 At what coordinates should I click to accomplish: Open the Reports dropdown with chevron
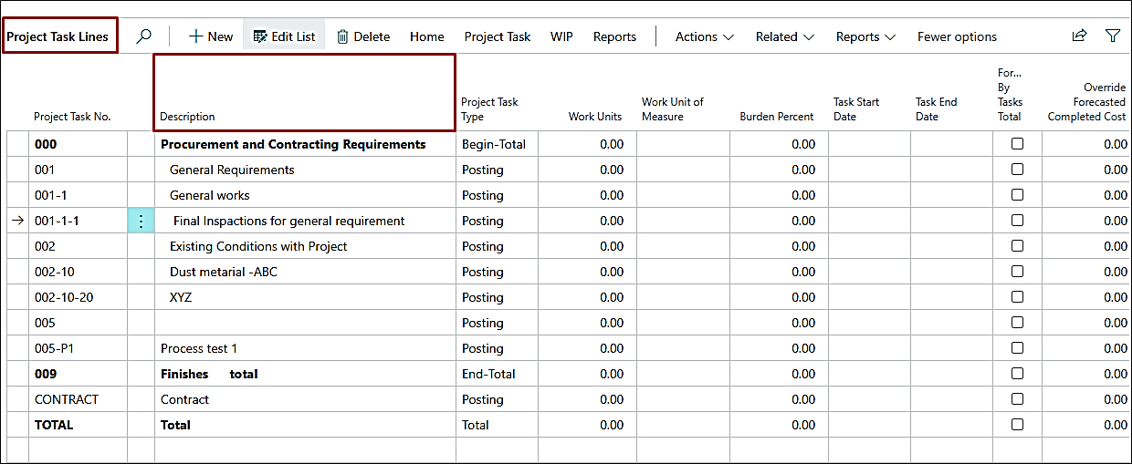[x=865, y=36]
